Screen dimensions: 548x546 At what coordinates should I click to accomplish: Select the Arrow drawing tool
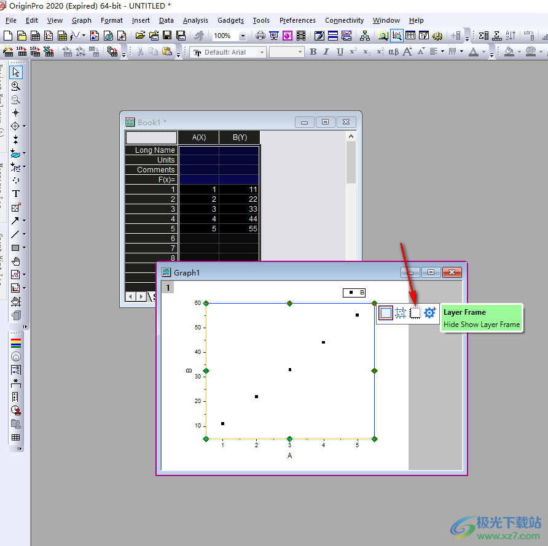click(15, 221)
